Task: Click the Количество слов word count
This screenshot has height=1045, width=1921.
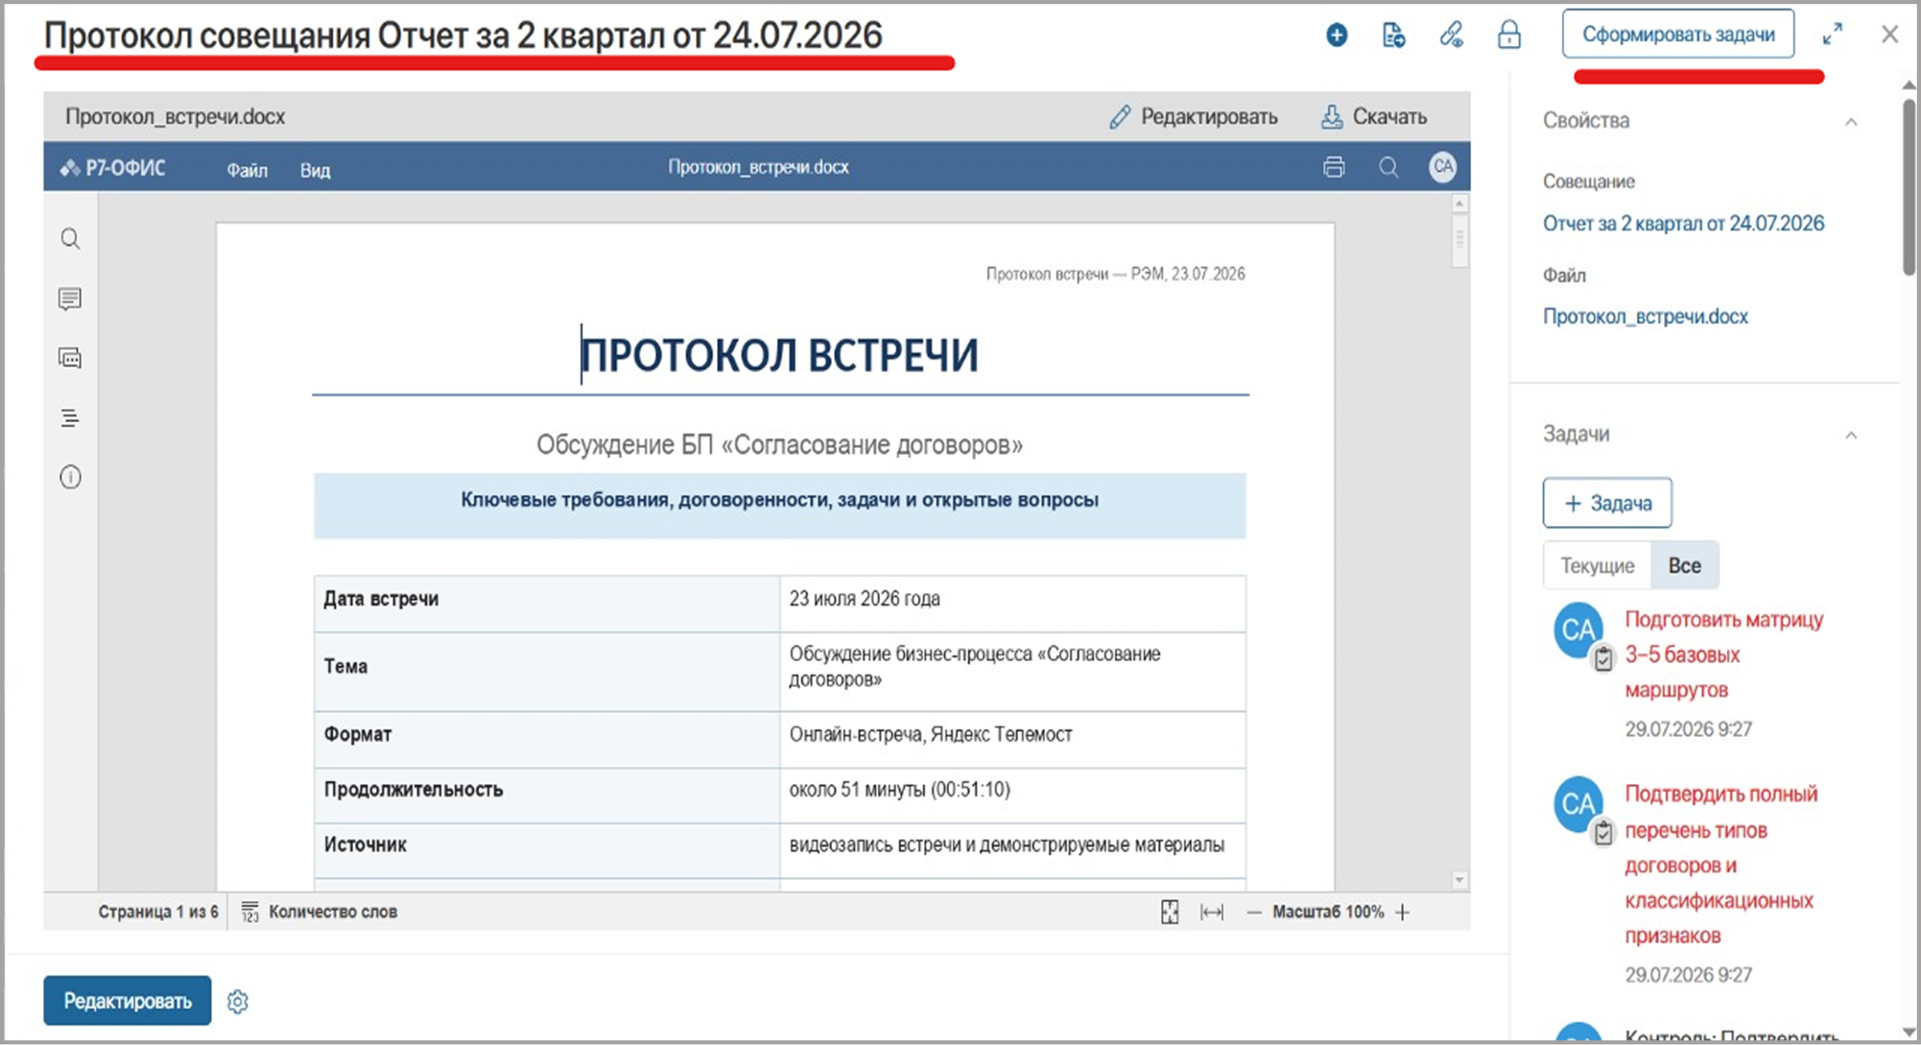Action: [x=319, y=911]
